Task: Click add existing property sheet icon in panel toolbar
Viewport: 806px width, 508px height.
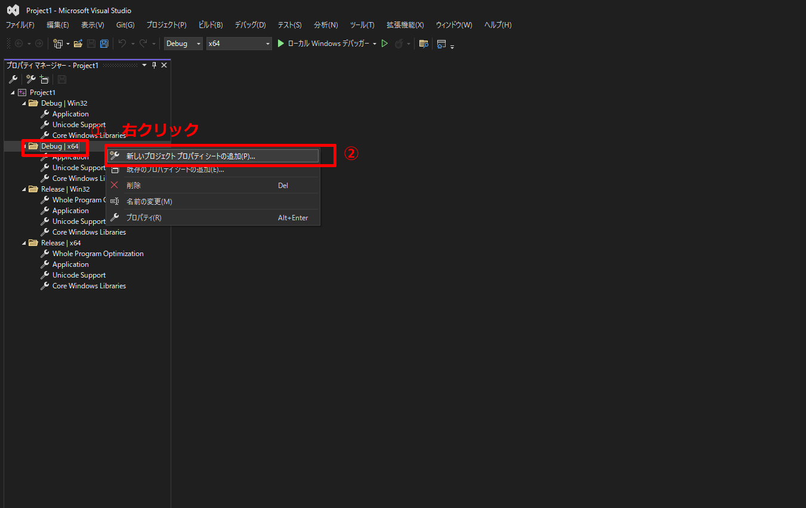Action: pos(44,79)
